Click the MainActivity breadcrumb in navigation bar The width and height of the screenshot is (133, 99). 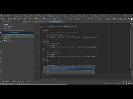58,19
